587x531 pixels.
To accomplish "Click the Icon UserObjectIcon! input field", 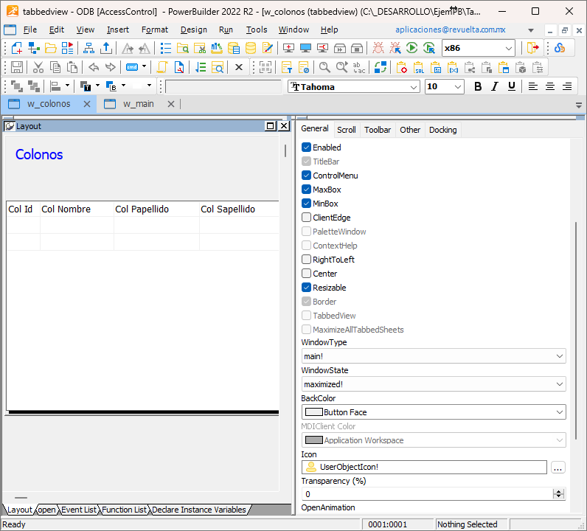I will tap(425, 468).
